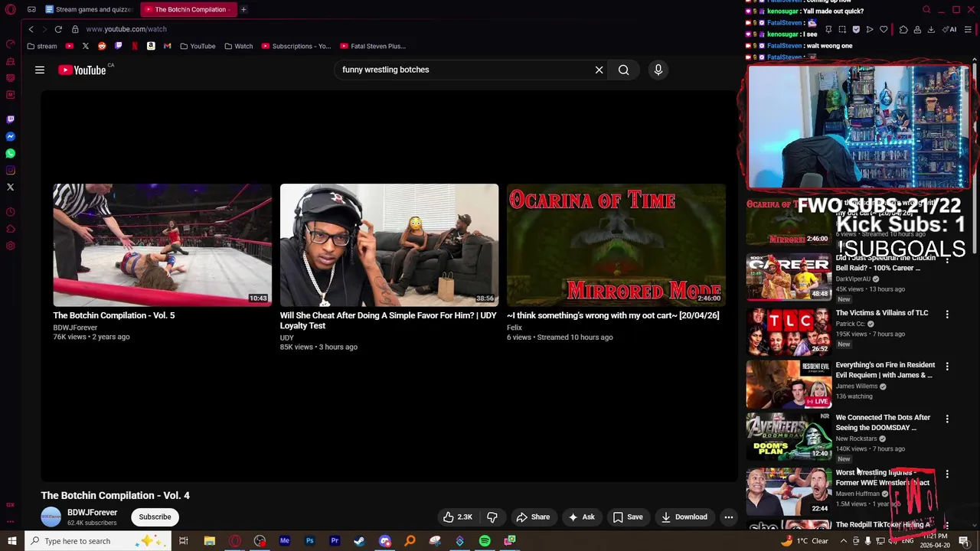The image size is (980, 551).
Task: Open the Opera sidebar Instagram icon
Action: click(x=10, y=170)
